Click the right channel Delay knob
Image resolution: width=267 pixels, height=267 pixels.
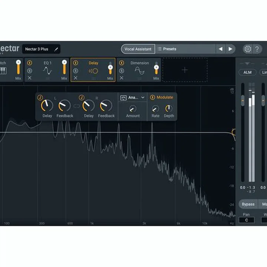click(89, 106)
